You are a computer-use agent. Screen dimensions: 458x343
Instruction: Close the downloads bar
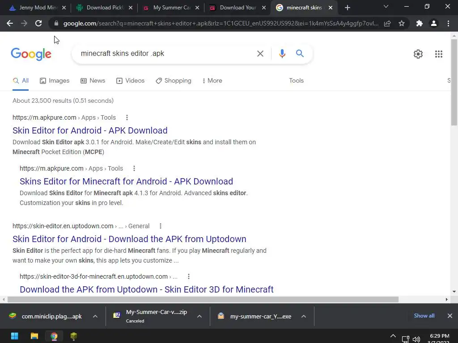point(450,316)
